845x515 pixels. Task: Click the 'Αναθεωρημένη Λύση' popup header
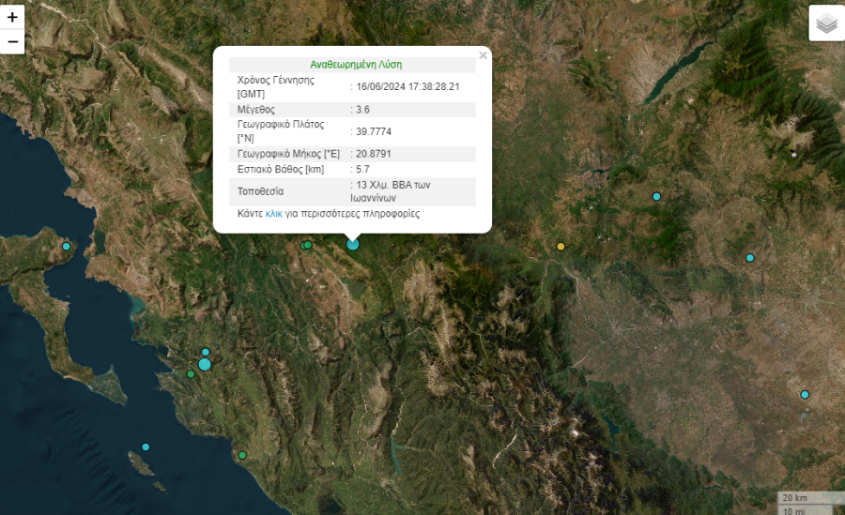point(356,65)
